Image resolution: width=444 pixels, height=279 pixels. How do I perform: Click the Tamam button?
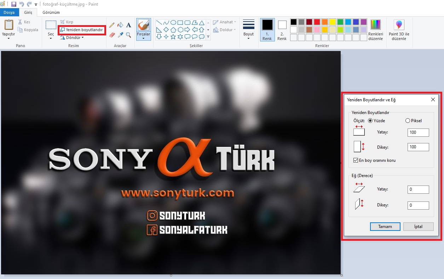tap(385, 227)
